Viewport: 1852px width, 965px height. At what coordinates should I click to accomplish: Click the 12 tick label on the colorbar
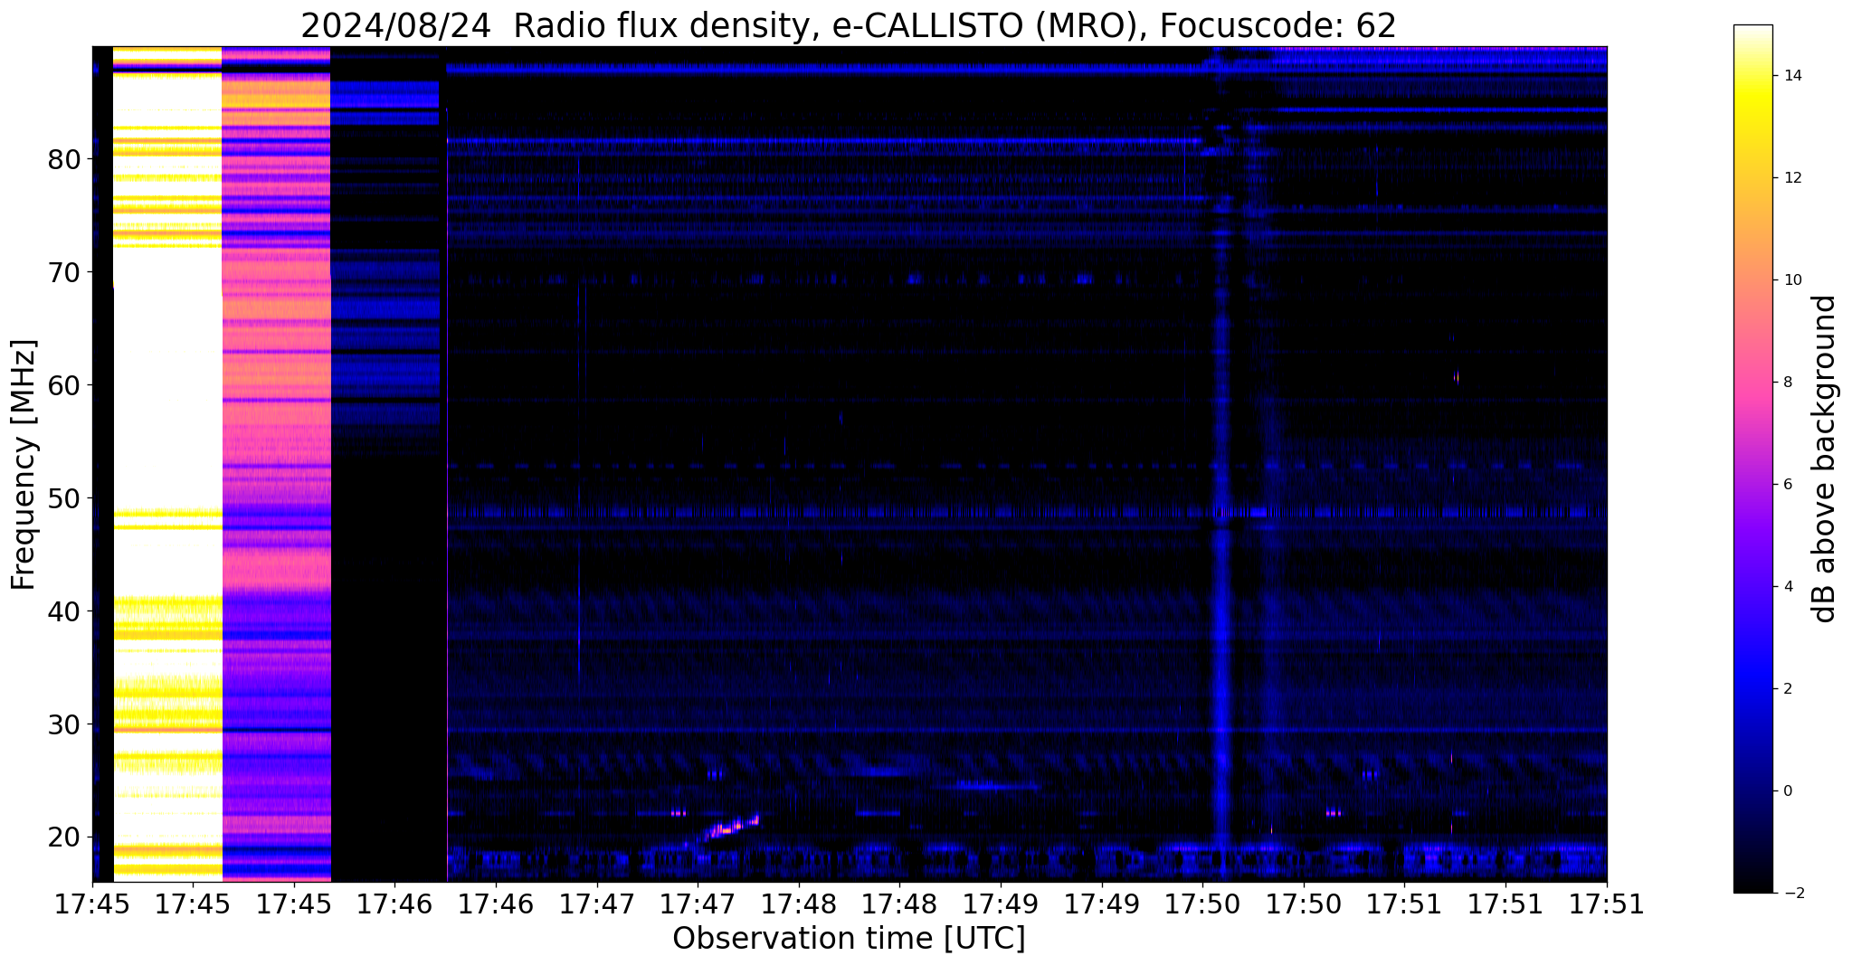pyautogui.click(x=1791, y=178)
